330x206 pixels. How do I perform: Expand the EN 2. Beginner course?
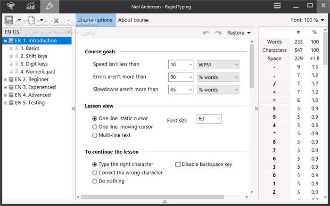tap(6, 79)
